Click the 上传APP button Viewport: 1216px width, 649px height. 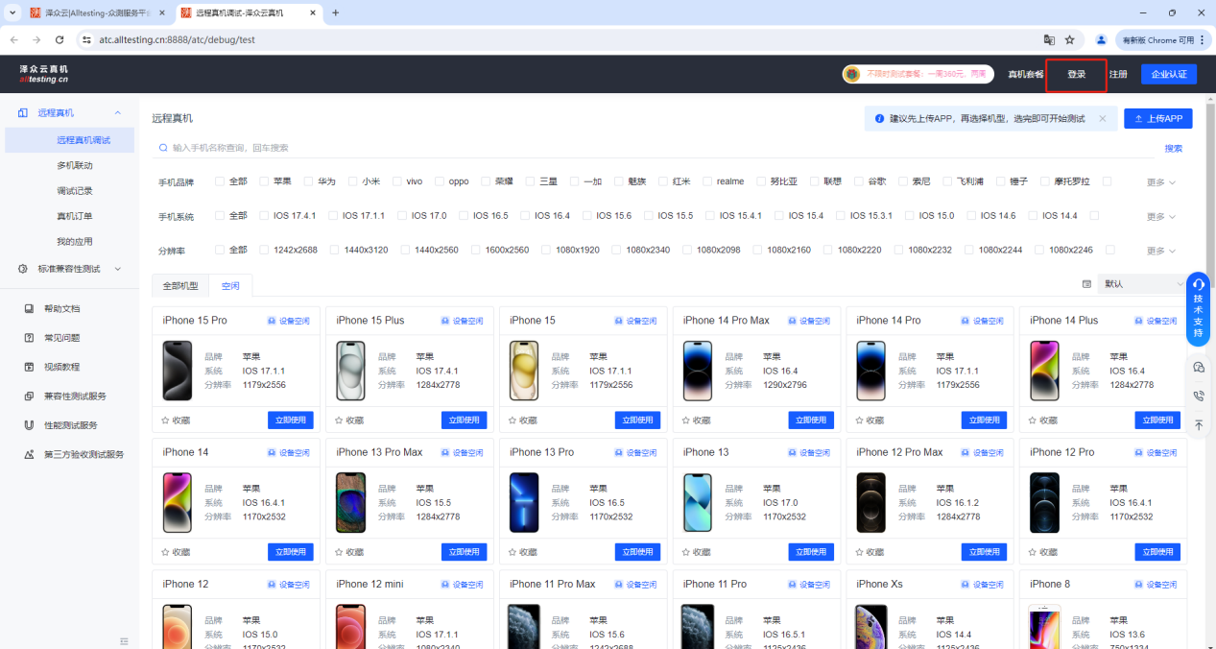(1157, 119)
